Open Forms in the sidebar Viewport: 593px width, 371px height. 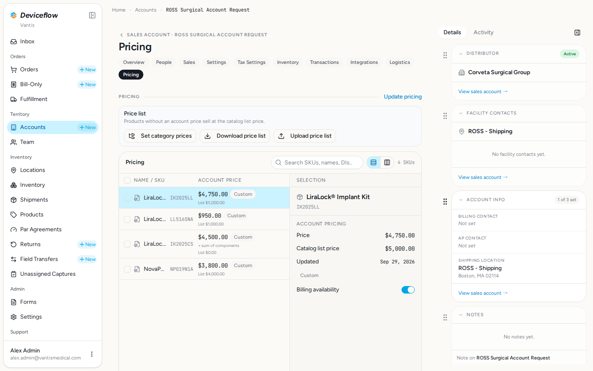pos(53,302)
